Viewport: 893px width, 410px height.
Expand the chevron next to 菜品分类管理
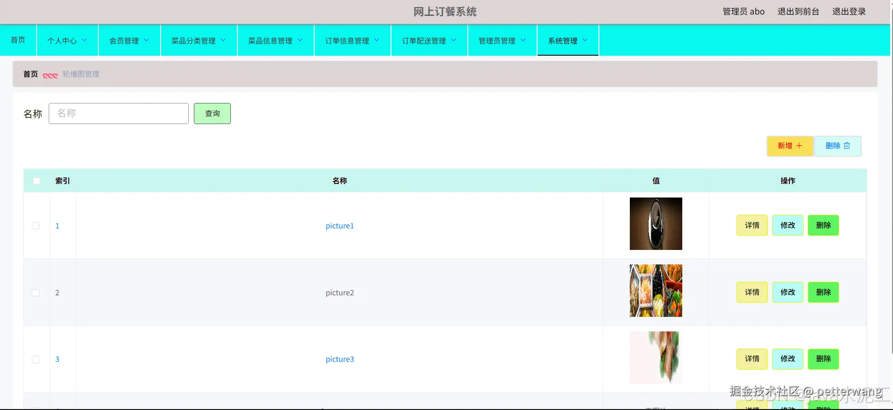click(x=223, y=40)
